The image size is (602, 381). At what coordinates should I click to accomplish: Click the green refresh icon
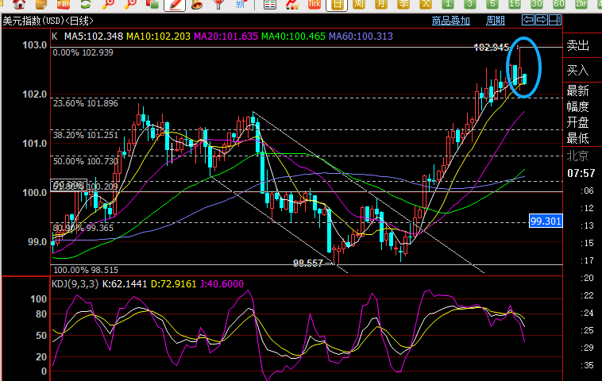pyautogui.click(x=86, y=4)
